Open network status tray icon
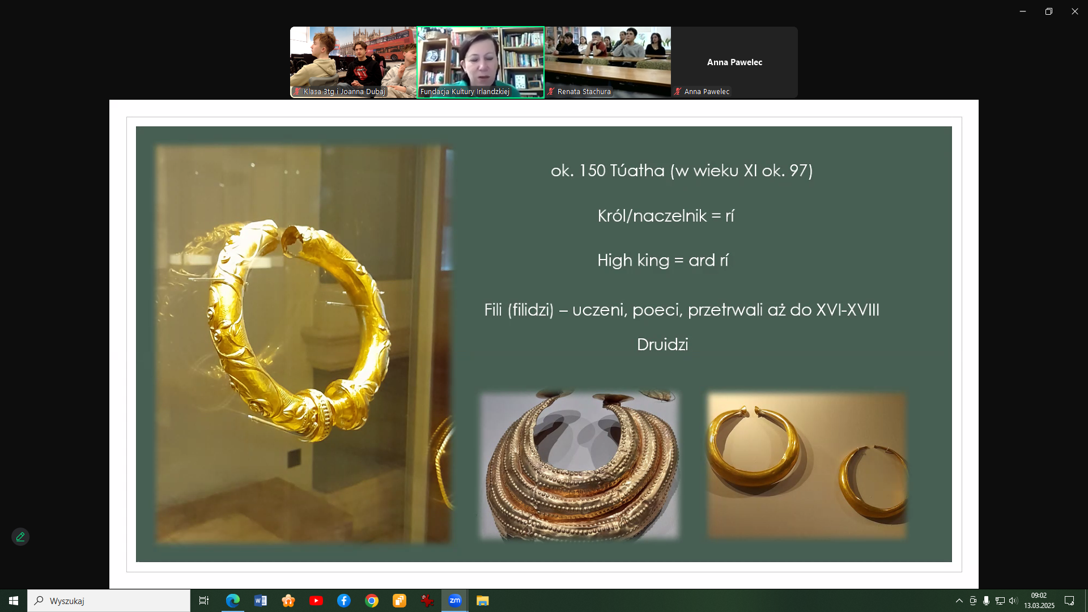Screen dimensions: 1088x612 pyautogui.click(x=1000, y=601)
